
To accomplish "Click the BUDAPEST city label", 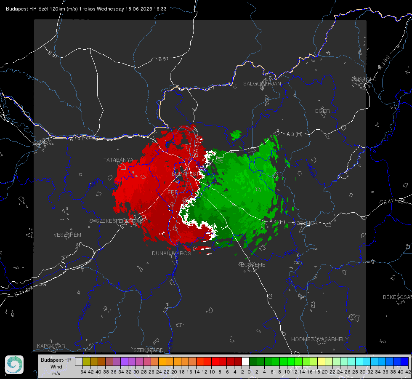I will pos(186,174).
